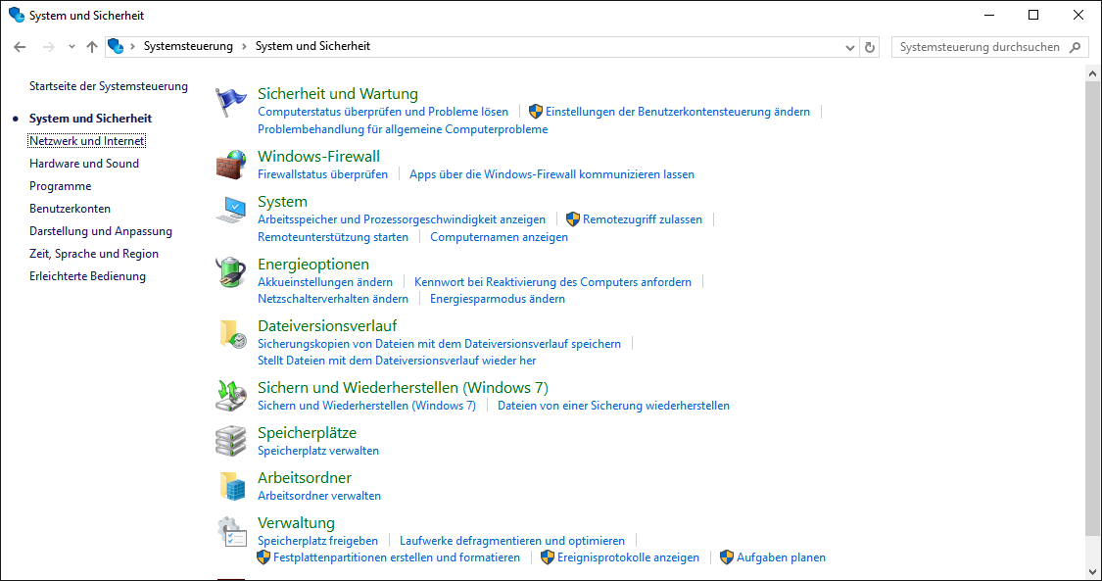Open Computernamen anzeigen
Viewport: 1102px width, 581px height.
pyautogui.click(x=499, y=237)
